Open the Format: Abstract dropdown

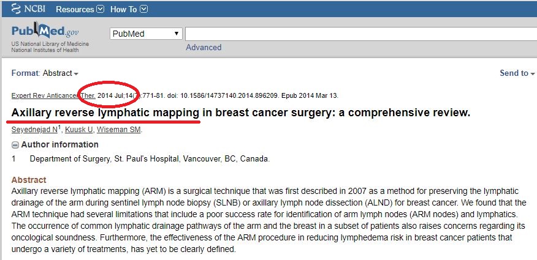point(45,73)
